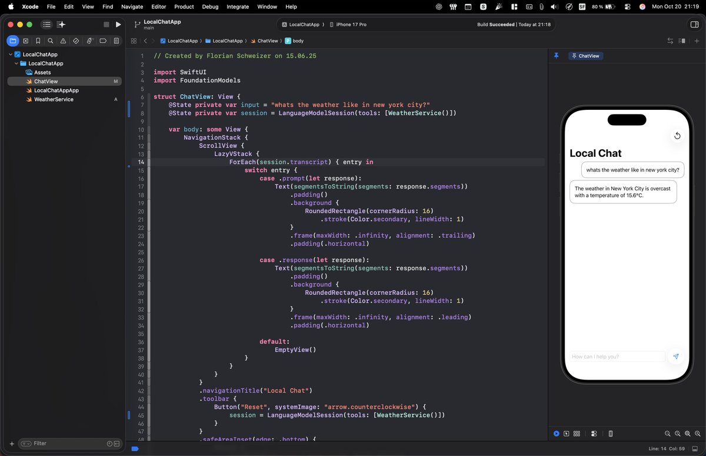The image size is (706, 456).
Task: Show preview Variants grid
Action: 577,434
